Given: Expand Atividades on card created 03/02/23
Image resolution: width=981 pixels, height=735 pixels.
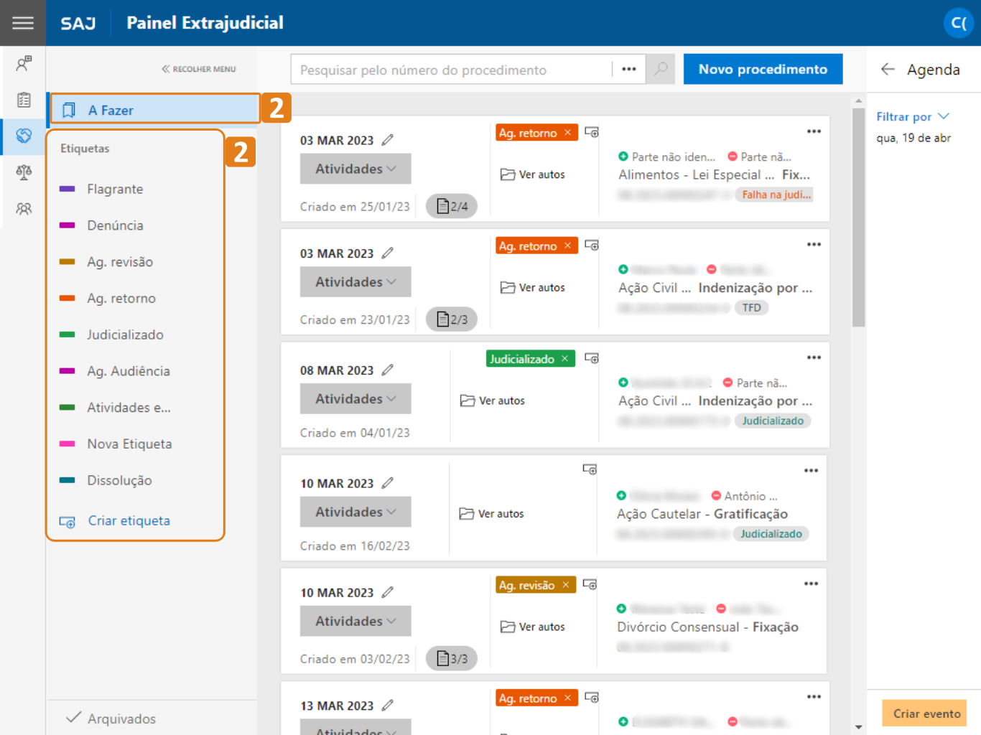Looking at the screenshot, I should [x=355, y=621].
